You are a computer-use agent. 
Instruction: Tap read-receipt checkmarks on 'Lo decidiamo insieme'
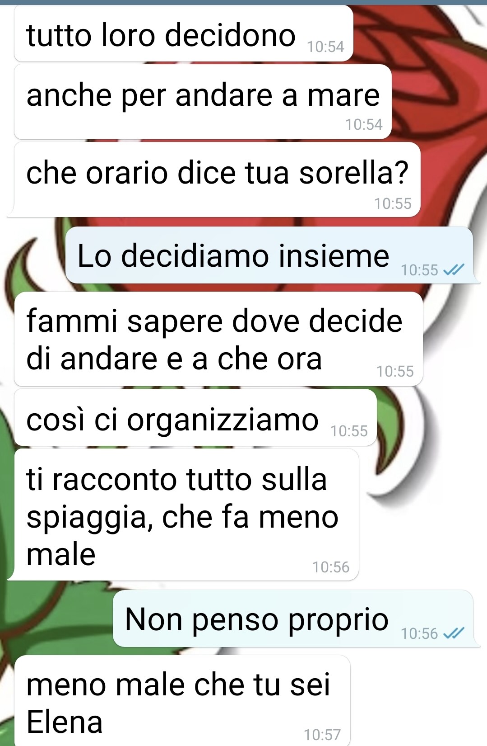tap(454, 270)
